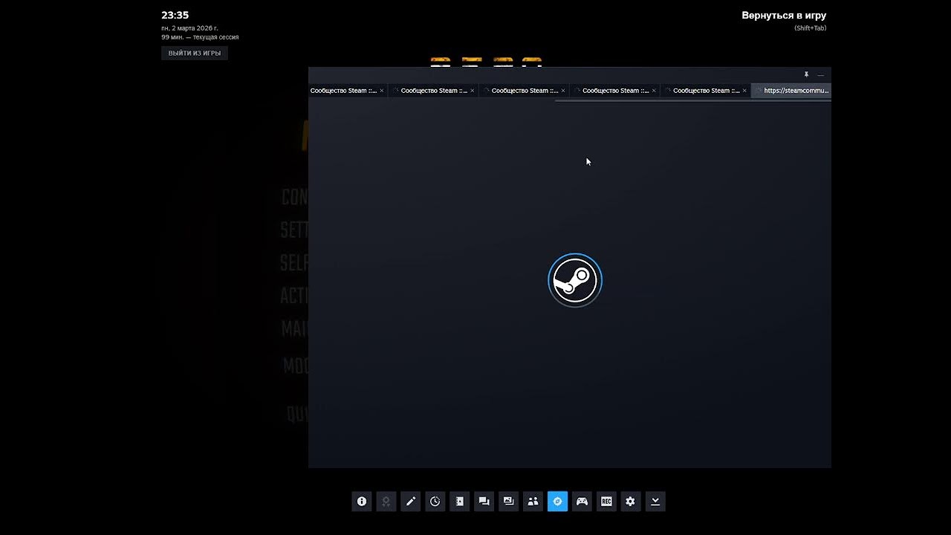951x535 pixels.
Task: Pin the overlay browser window
Action: click(806, 75)
